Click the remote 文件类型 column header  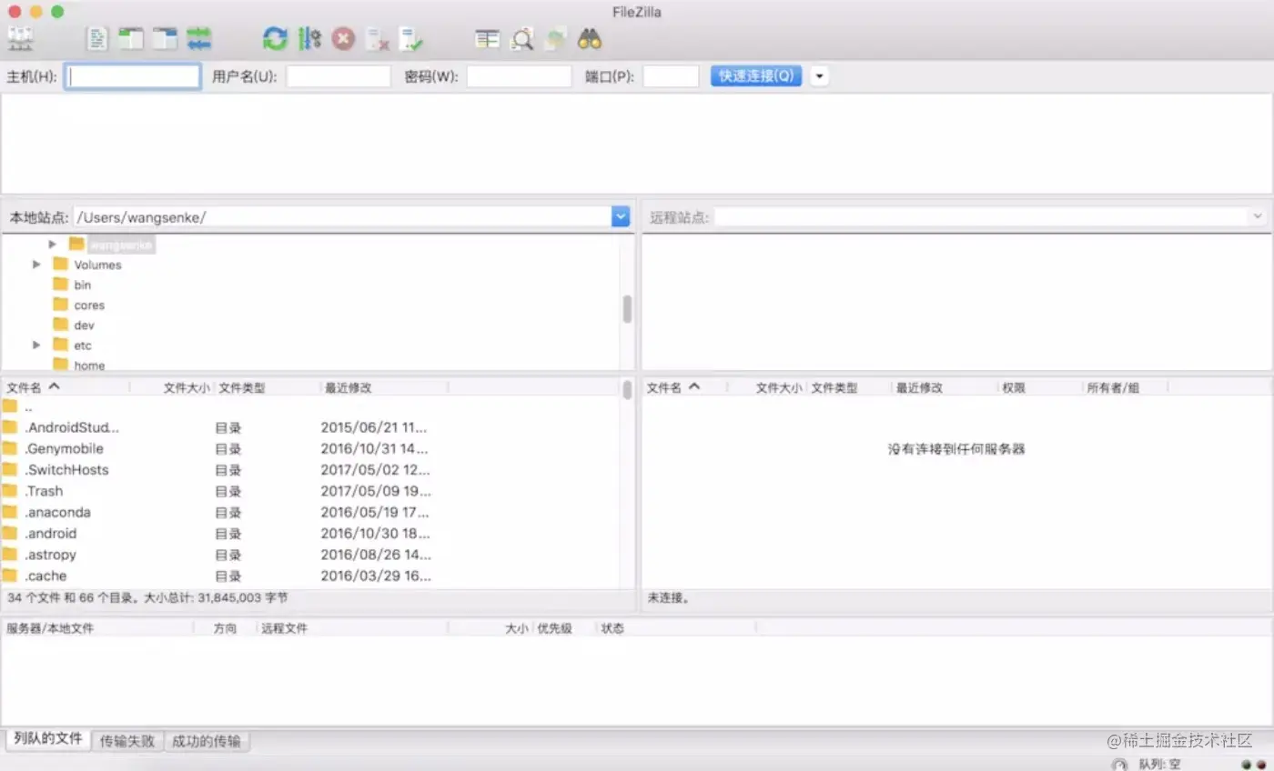click(x=848, y=387)
